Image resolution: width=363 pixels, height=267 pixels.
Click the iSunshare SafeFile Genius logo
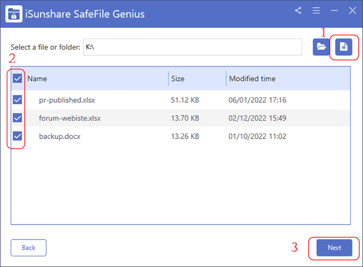14,14
